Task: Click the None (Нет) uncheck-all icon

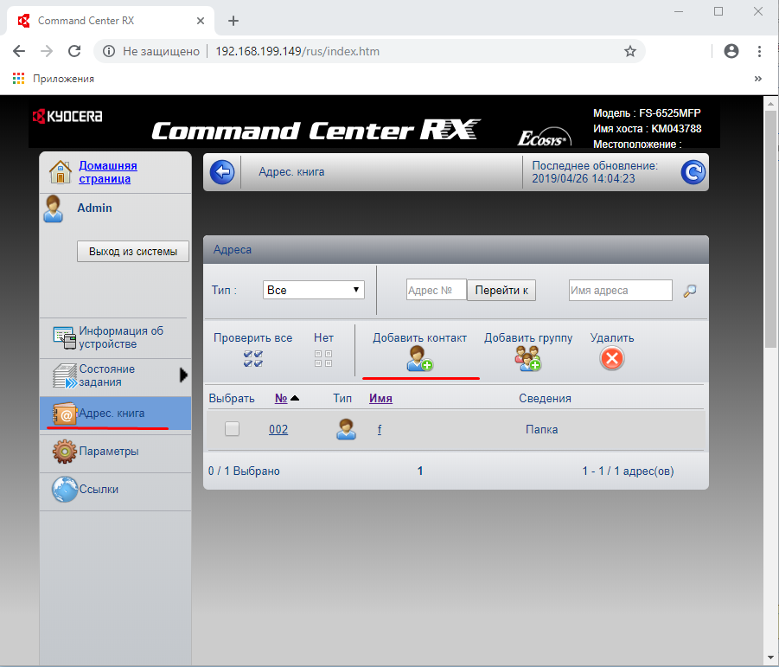Action: [x=323, y=358]
